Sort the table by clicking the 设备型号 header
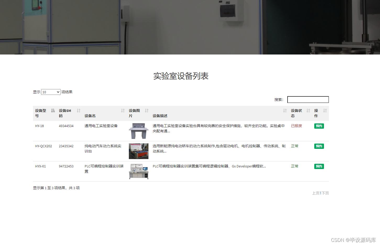 pyautogui.click(x=40, y=113)
